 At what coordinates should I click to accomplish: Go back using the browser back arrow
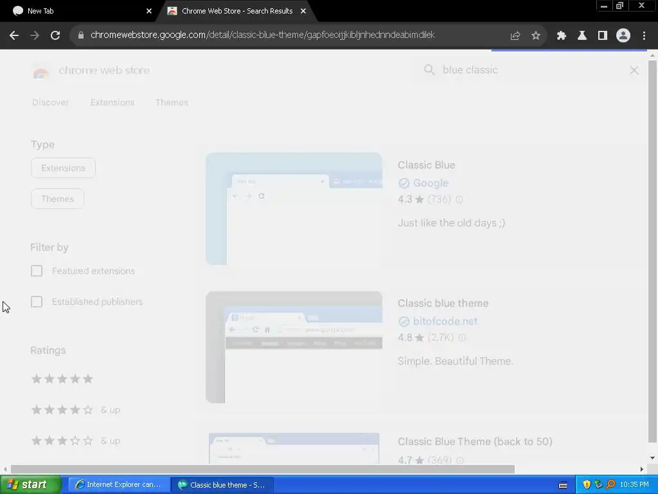pyautogui.click(x=14, y=36)
